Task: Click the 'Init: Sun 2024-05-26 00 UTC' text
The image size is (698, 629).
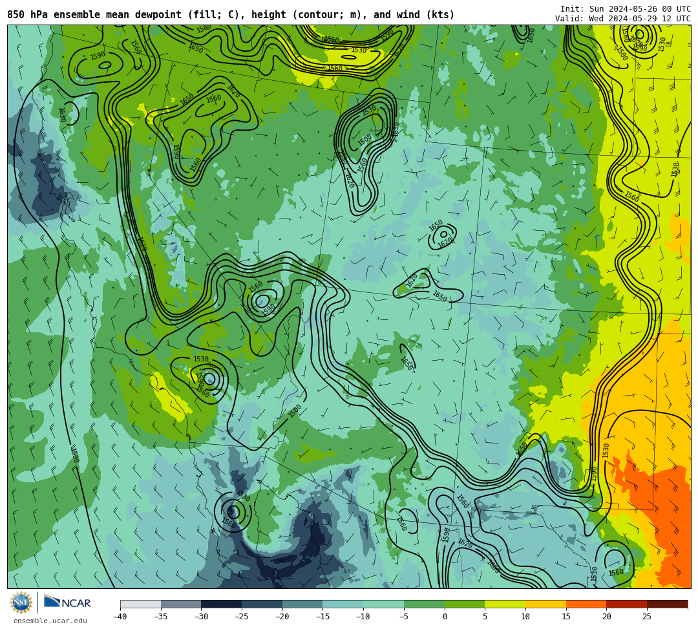Action: pos(626,9)
